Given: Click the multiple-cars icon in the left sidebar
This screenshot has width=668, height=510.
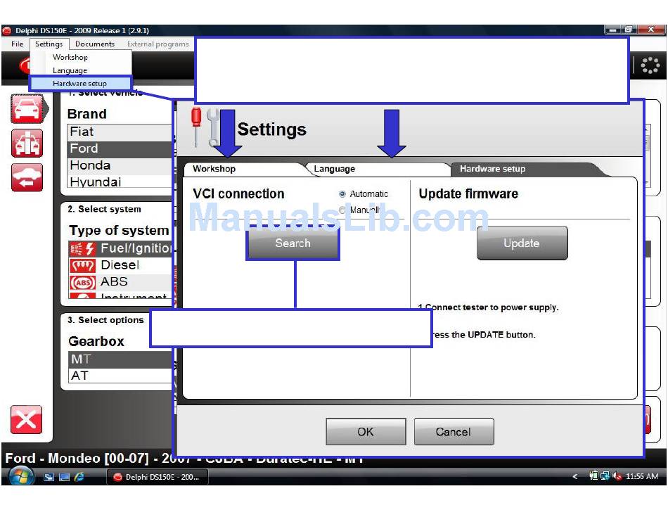Looking at the screenshot, I should click(x=27, y=144).
